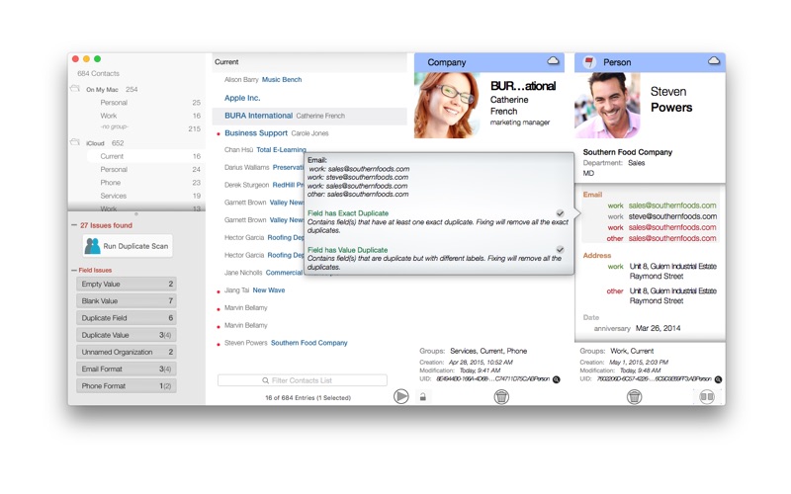
Task: Click the Field has Value Duplicate heading
Action: pyautogui.click(x=347, y=250)
